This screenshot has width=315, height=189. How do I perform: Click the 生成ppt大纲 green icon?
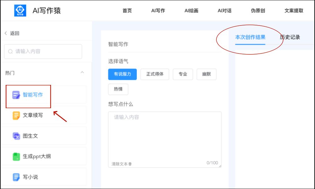(16, 157)
